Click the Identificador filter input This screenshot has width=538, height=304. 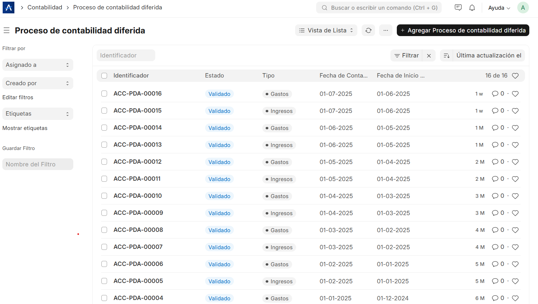(126, 55)
